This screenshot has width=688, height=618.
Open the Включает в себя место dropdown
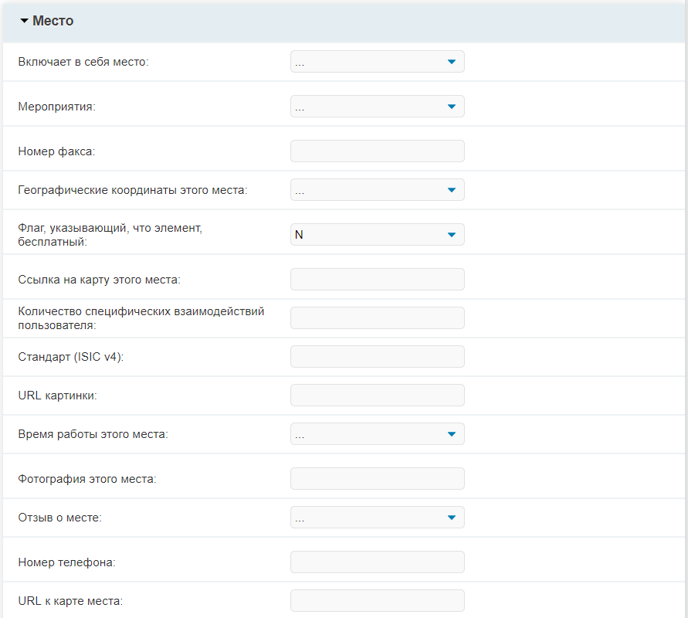(378, 62)
